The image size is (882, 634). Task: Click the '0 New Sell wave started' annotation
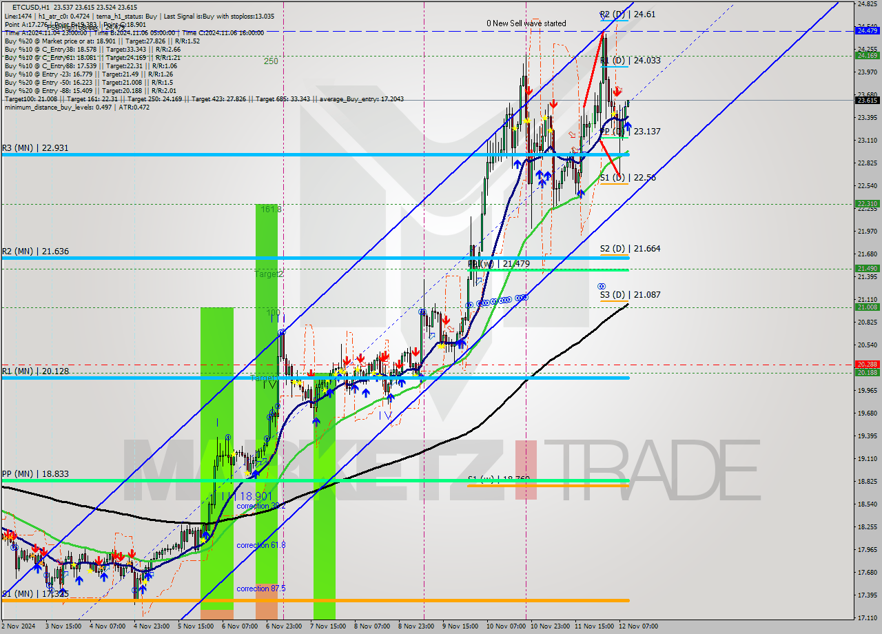point(526,23)
